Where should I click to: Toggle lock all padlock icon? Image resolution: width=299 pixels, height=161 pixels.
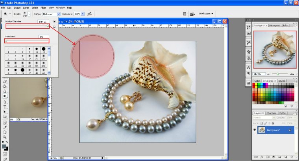coord(273,123)
